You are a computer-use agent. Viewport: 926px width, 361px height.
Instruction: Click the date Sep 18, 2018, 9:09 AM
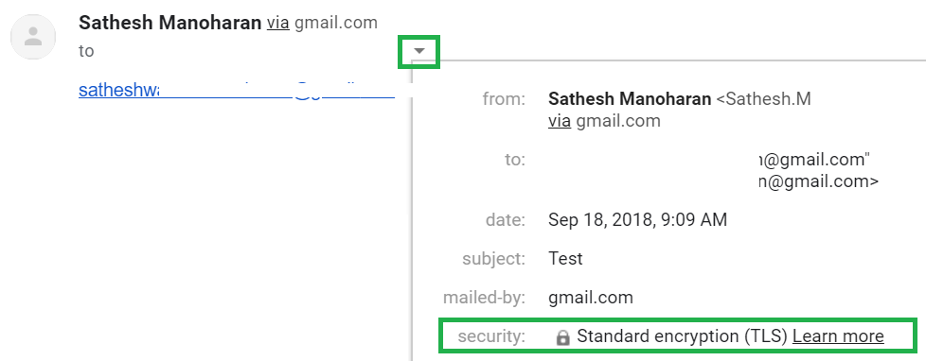pos(638,220)
